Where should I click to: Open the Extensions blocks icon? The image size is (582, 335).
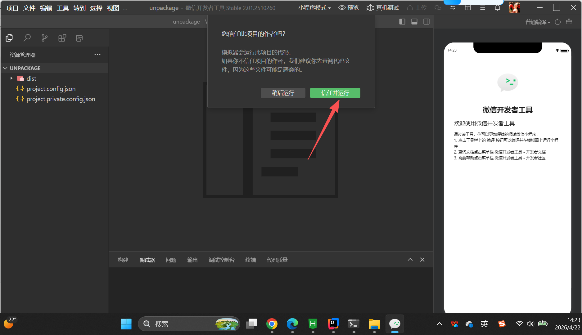point(62,38)
